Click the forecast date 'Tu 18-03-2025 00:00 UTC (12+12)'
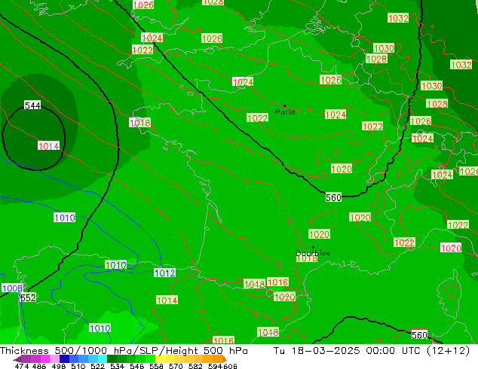Image resolution: width=478 pixels, height=369 pixels. 372,350
